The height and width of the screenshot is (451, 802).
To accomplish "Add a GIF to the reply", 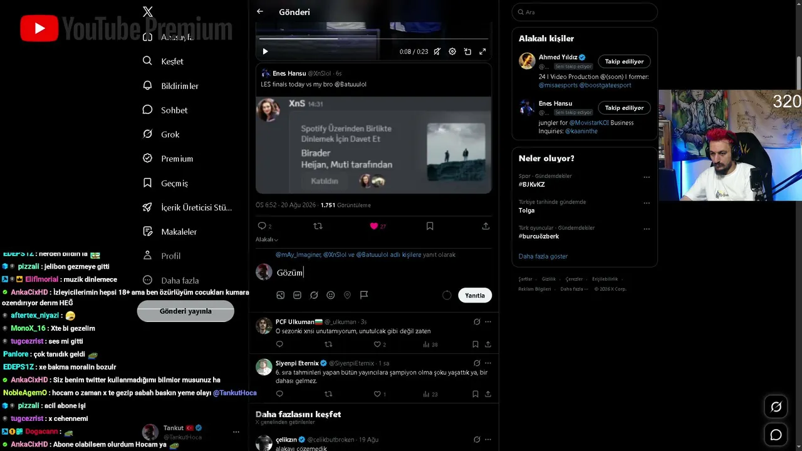I will click(297, 295).
